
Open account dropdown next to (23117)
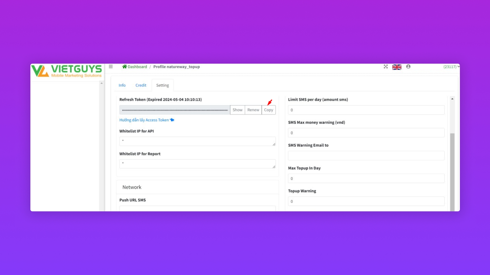458,66
